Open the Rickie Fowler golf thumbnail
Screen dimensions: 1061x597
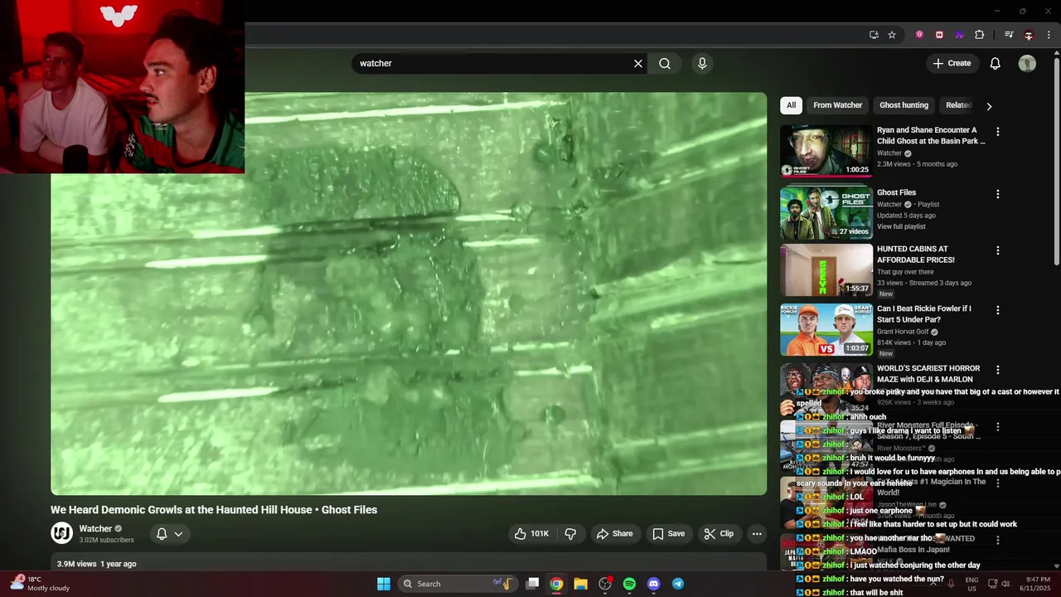[826, 329]
